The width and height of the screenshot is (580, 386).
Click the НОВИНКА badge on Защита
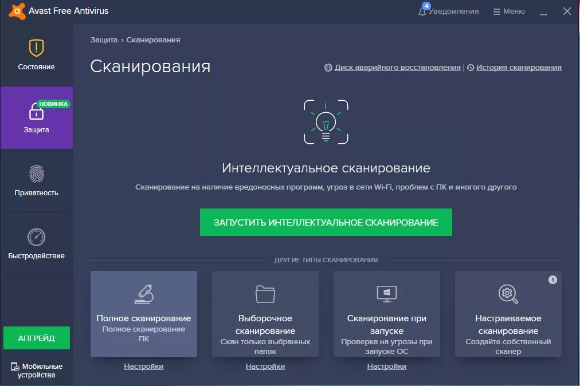coord(54,104)
